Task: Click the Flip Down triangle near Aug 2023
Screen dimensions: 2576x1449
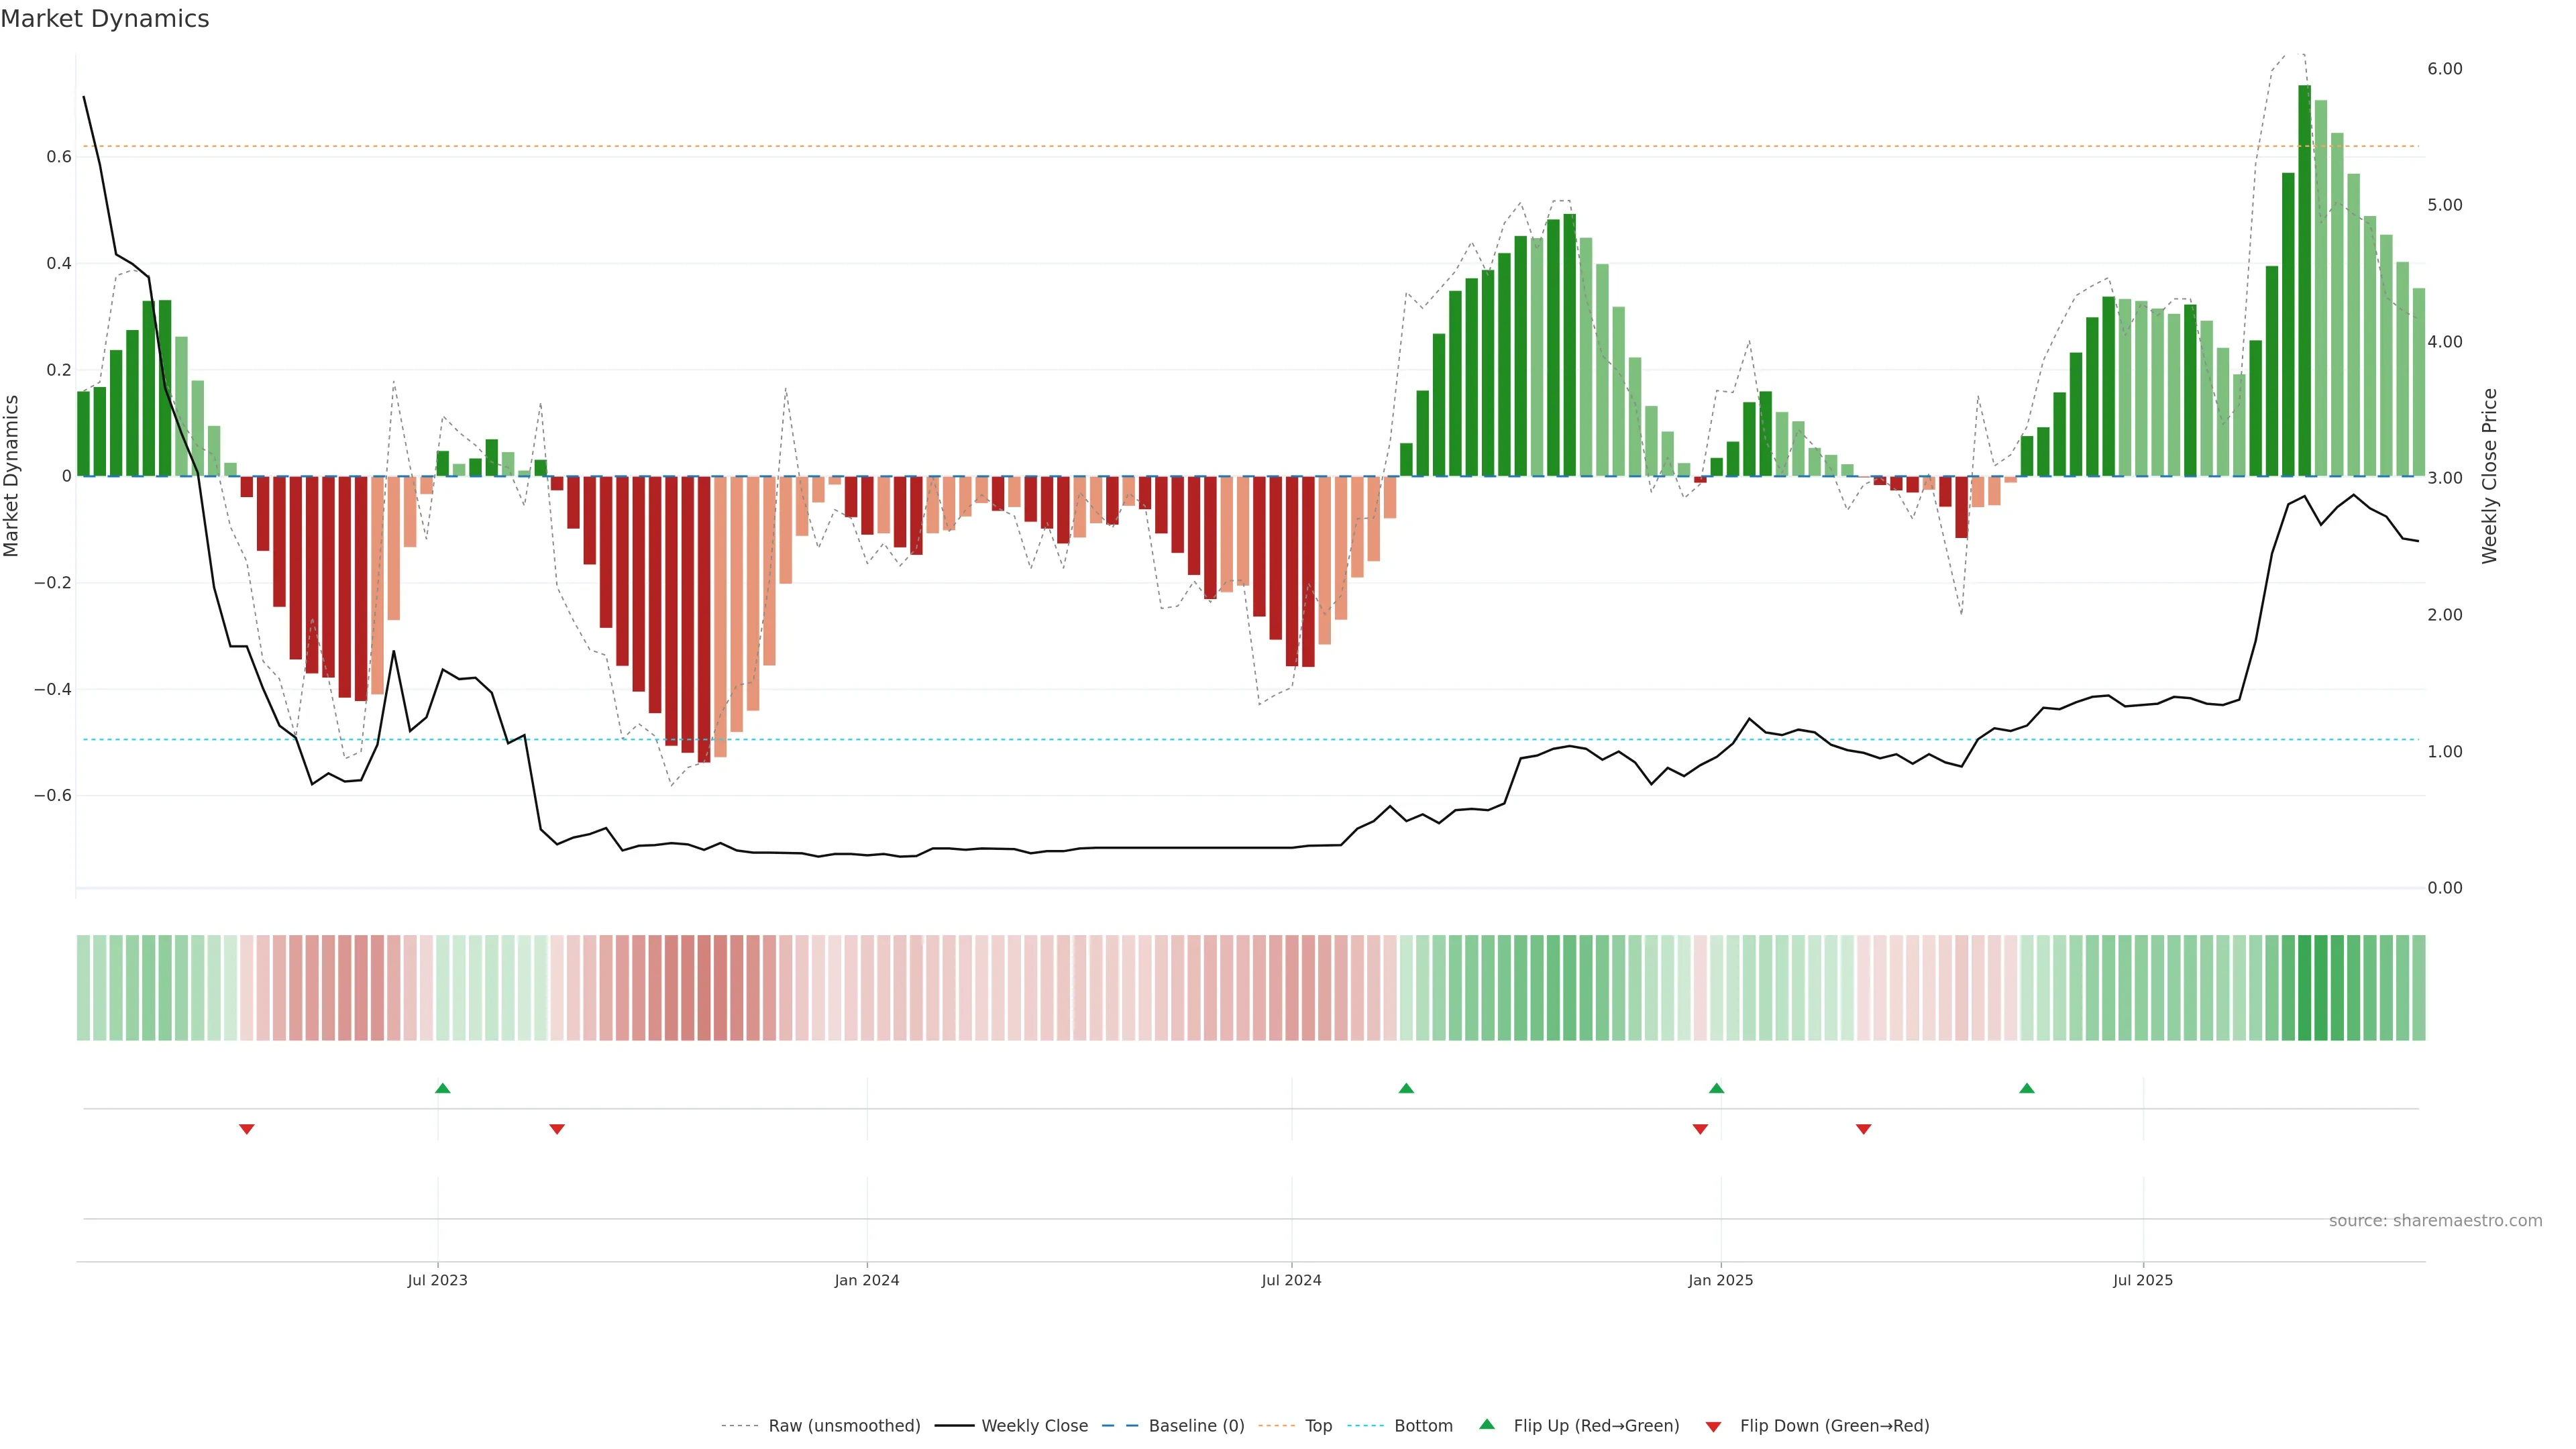Action: click(x=557, y=1129)
